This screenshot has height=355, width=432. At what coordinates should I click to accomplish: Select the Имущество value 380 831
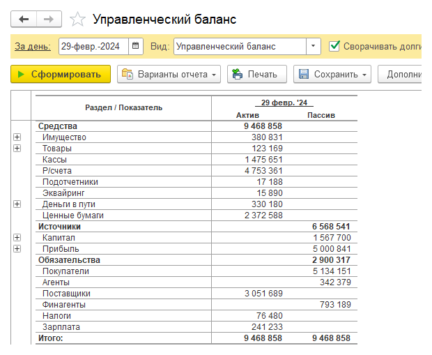(x=267, y=137)
